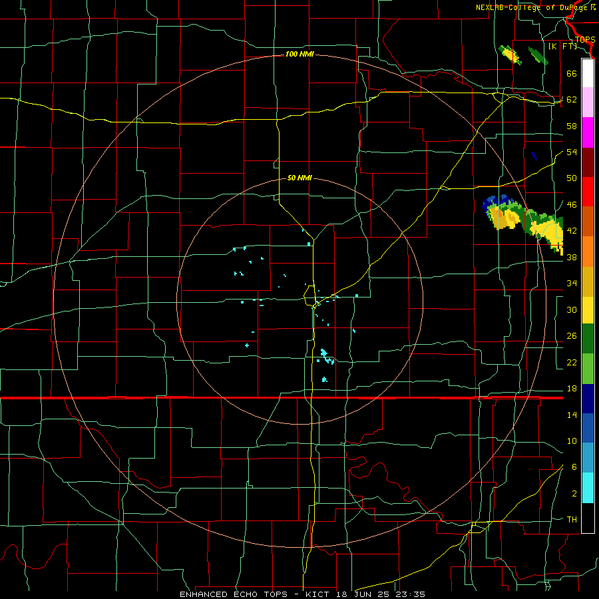The image size is (599, 599).
Task: Pick the navy blue legend swatch
Action: pyautogui.click(x=588, y=399)
